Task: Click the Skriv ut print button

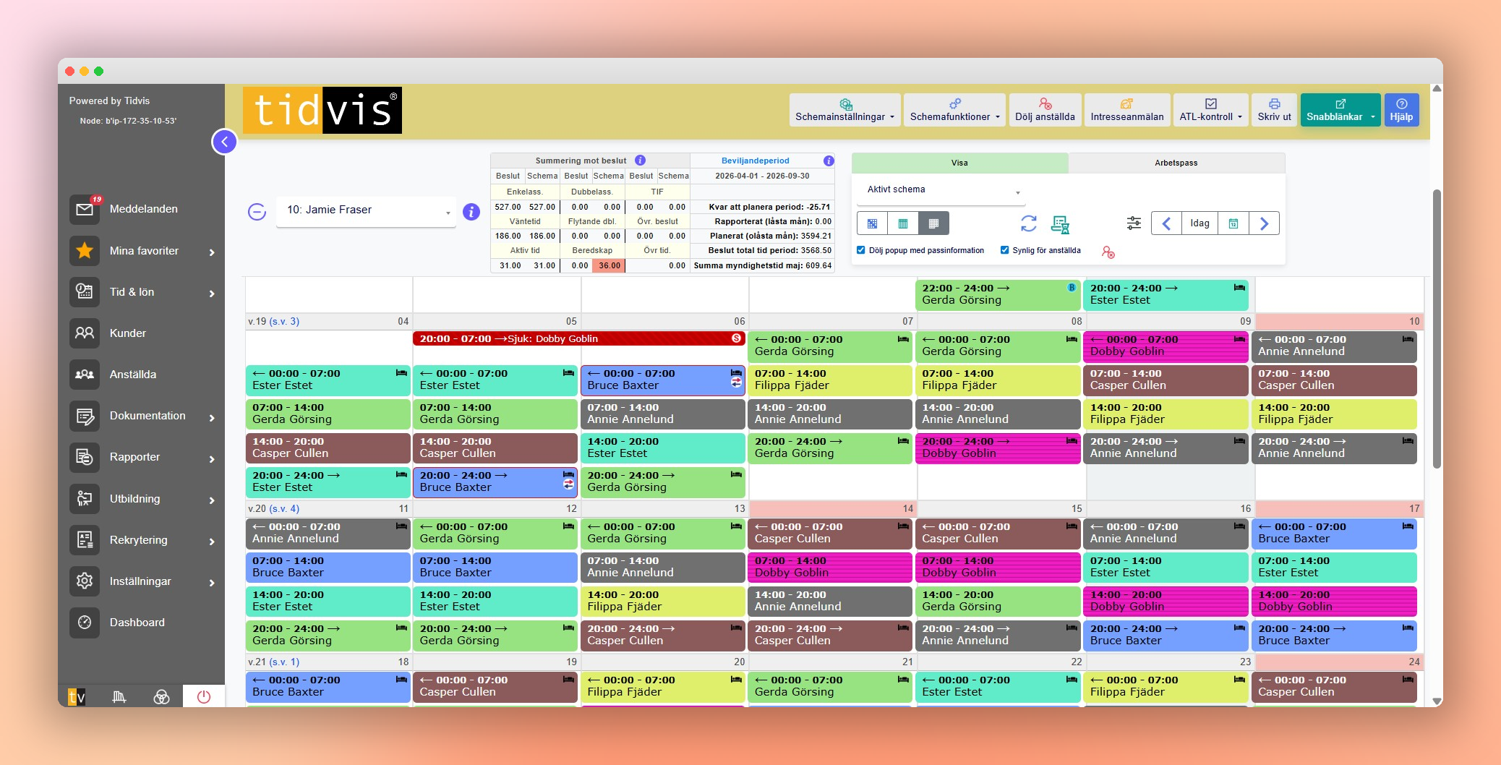Action: point(1274,110)
